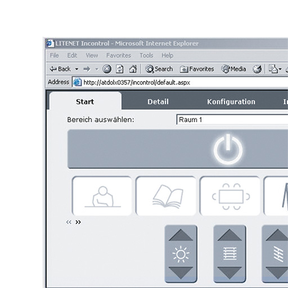
Task: Select the open book reading scene
Action: click(x=166, y=196)
